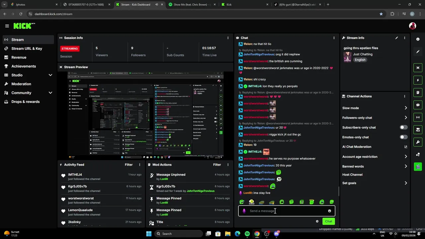The width and height of the screenshot is (425, 239).
Task: Open Stream info panel three-dot menu
Action: 404,38
